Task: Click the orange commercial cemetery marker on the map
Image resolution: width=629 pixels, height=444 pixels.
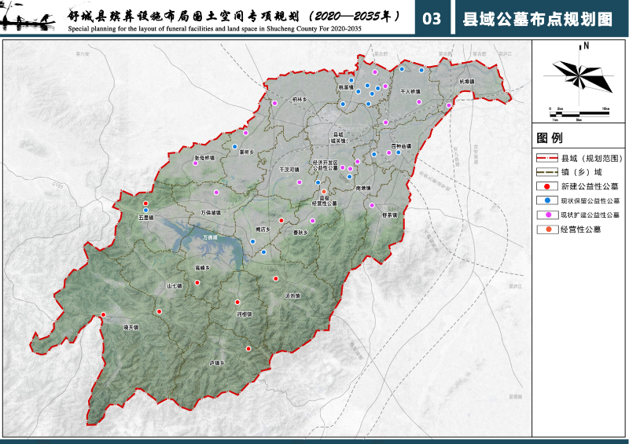Action: (x=323, y=191)
